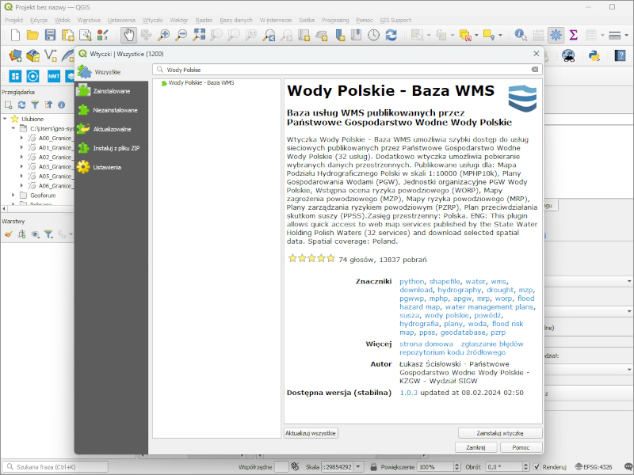Open the strona domowa link
Viewport: 634px width, 475px height.
tap(426, 344)
